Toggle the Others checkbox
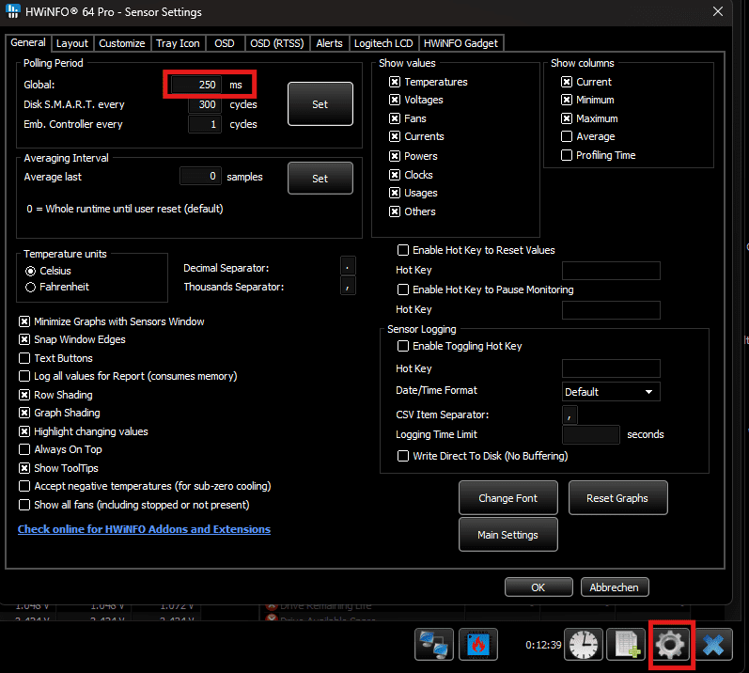 (x=395, y=211)
